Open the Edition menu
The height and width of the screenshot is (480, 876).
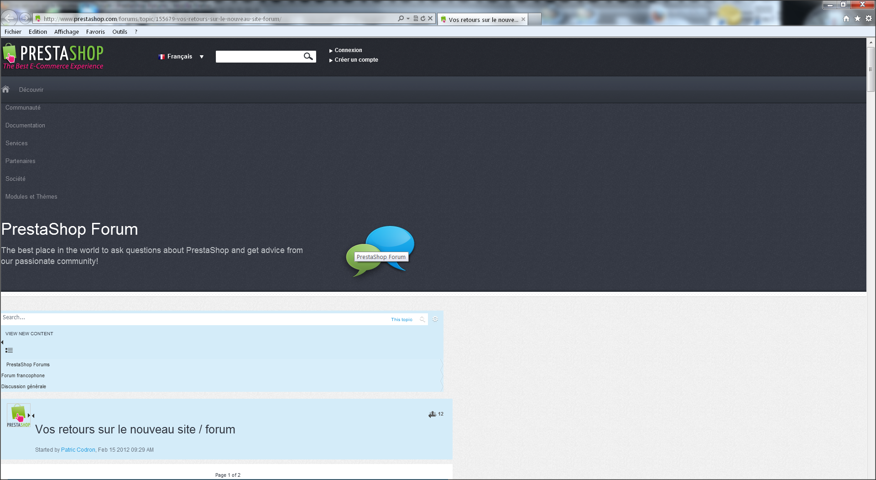tap(38, 32)
